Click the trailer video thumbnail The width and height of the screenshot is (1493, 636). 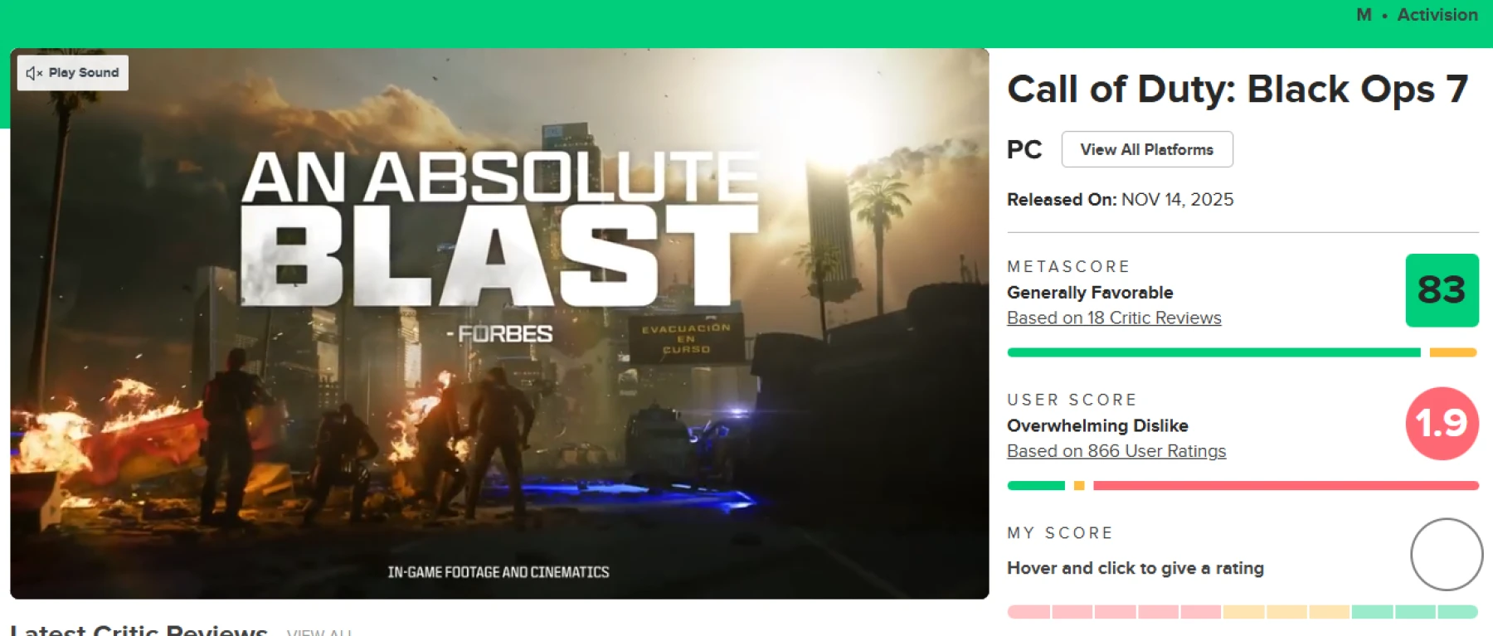498,323
